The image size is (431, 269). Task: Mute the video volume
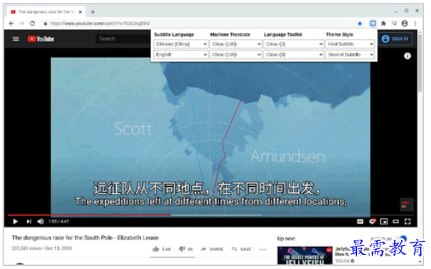[x=40, y=221]
